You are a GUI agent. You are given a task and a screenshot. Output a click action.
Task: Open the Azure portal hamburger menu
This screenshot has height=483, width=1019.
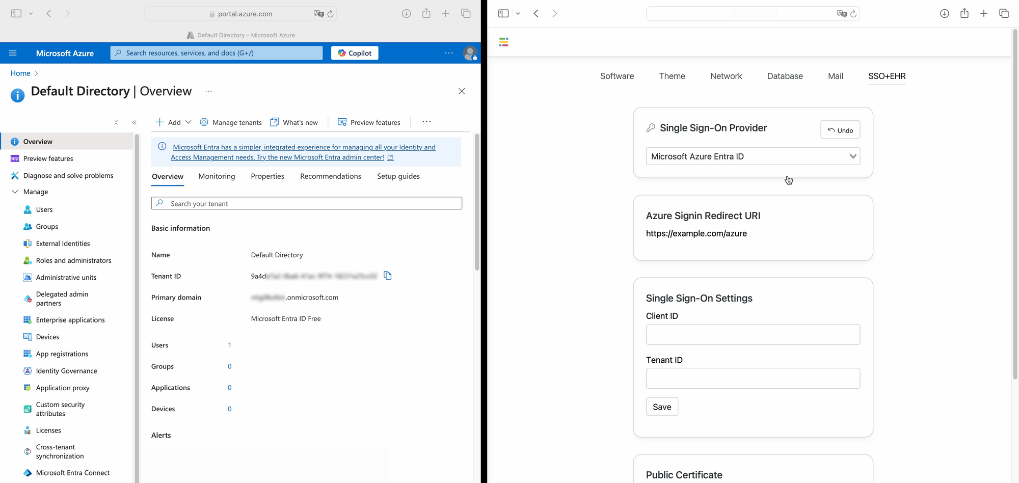click(13, 53)
